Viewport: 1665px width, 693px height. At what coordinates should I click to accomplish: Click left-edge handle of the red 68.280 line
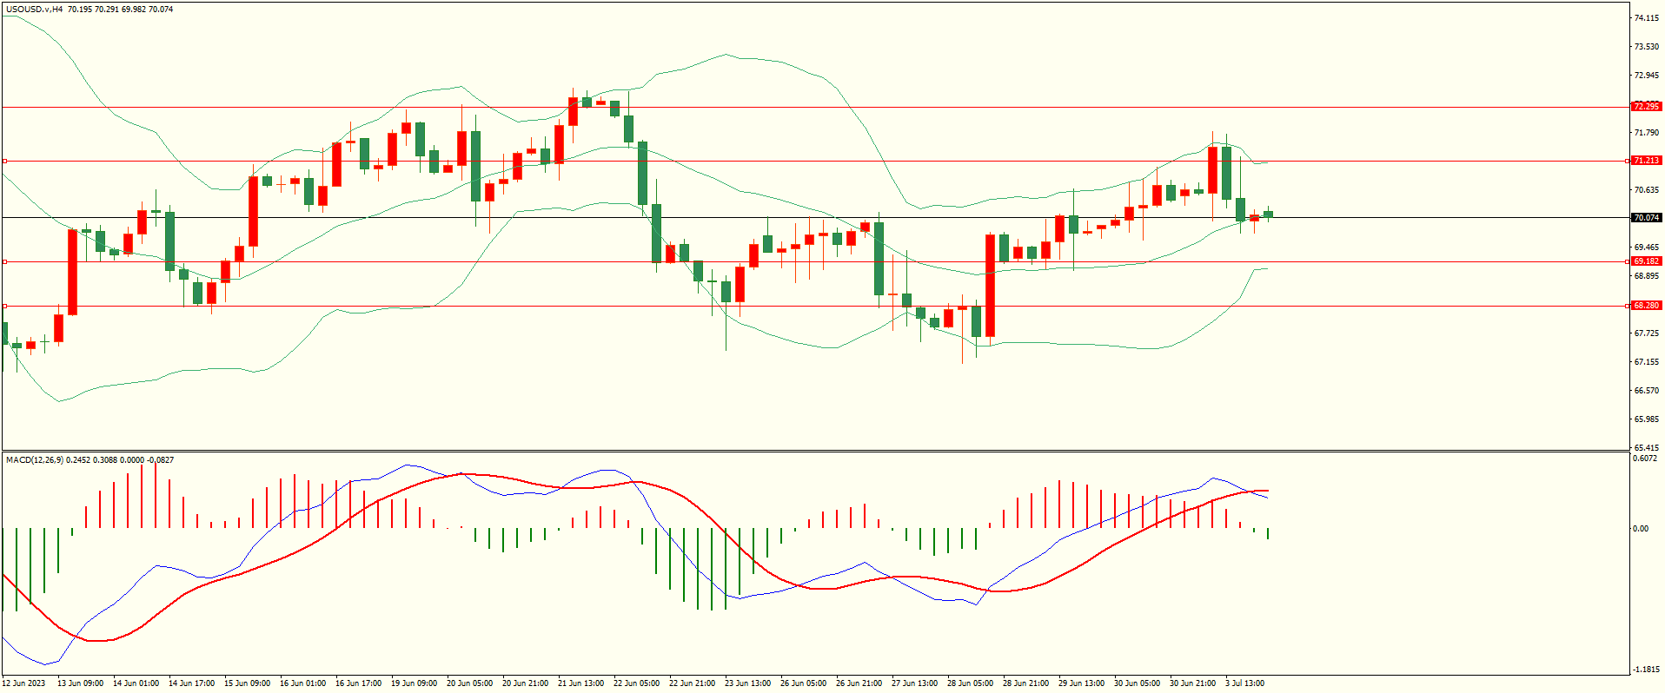tap(4, 306)
